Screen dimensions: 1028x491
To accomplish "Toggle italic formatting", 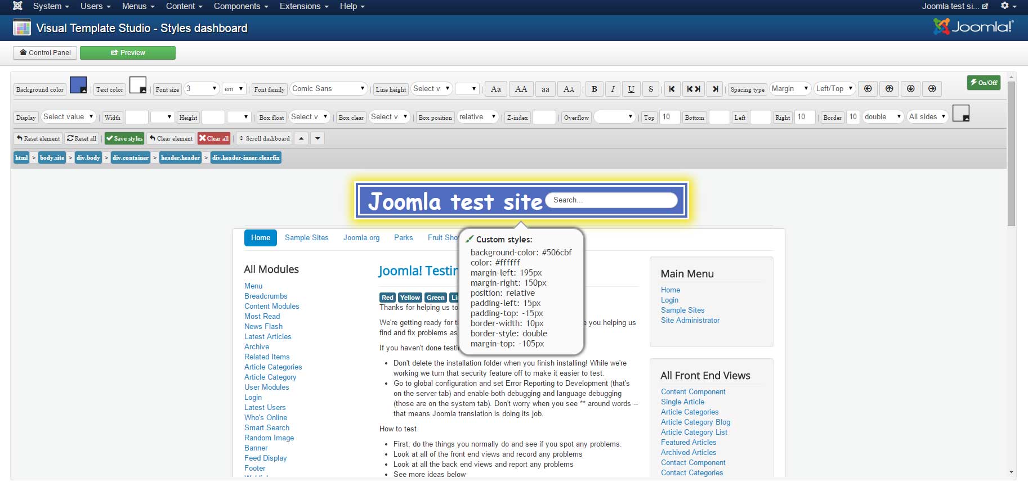I will click(x=613, y=89).
